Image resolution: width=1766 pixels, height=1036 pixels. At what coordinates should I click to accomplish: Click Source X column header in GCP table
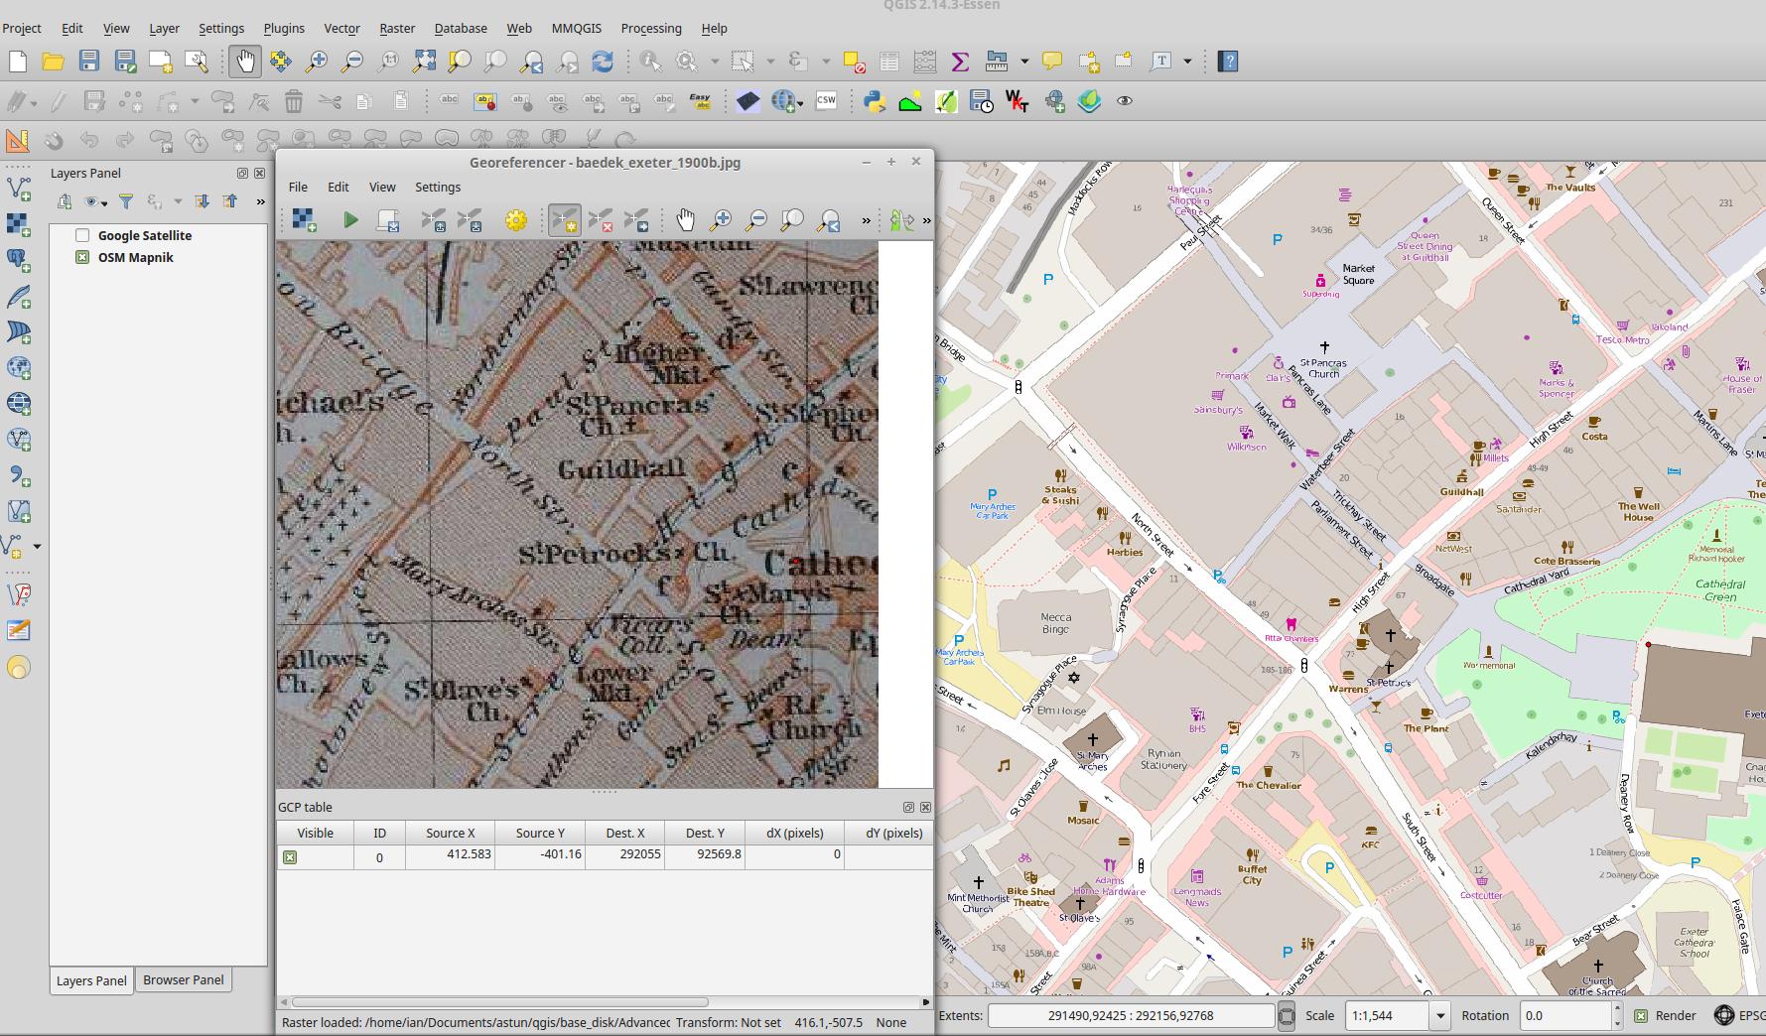(x=450, y=833)
